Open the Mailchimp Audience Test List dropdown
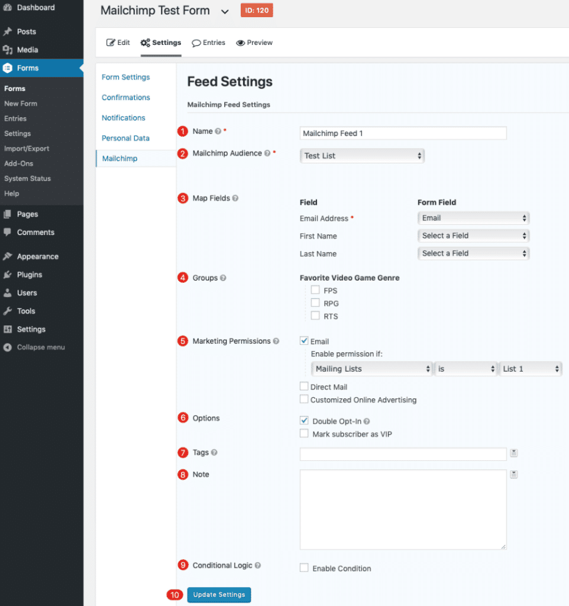569x606 pixels. coord(362,156)
